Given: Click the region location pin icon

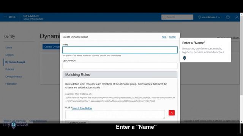Looking at the screenshot, I should pos(199,17).
